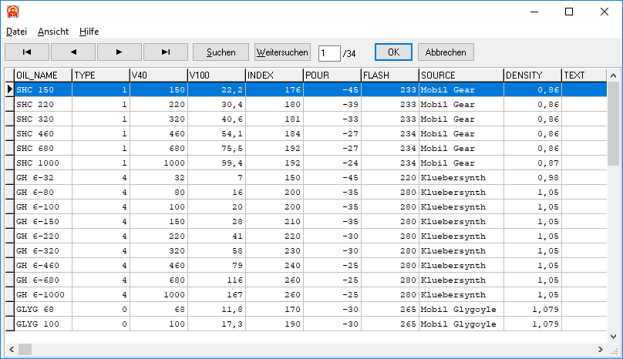Image resolution: width=623 pixels, height=359 pixels.
Task: Click vertical scrollbar down arrow
Action: click(x=613, y=336)
